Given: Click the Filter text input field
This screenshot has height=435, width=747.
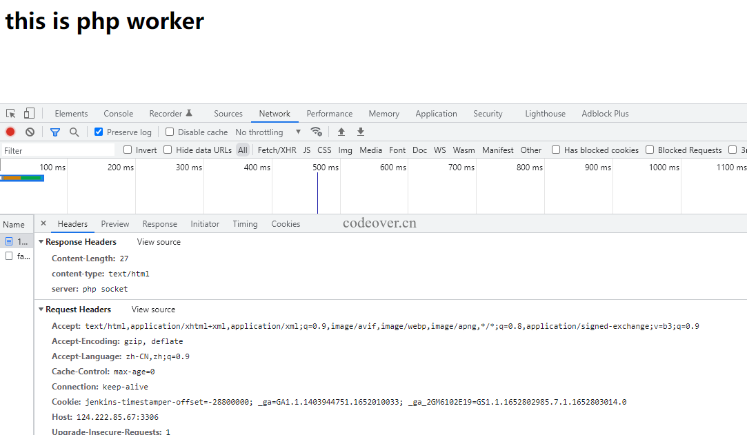Looking at the screenshot, I should pyautogui.click(x=59, y=150).
